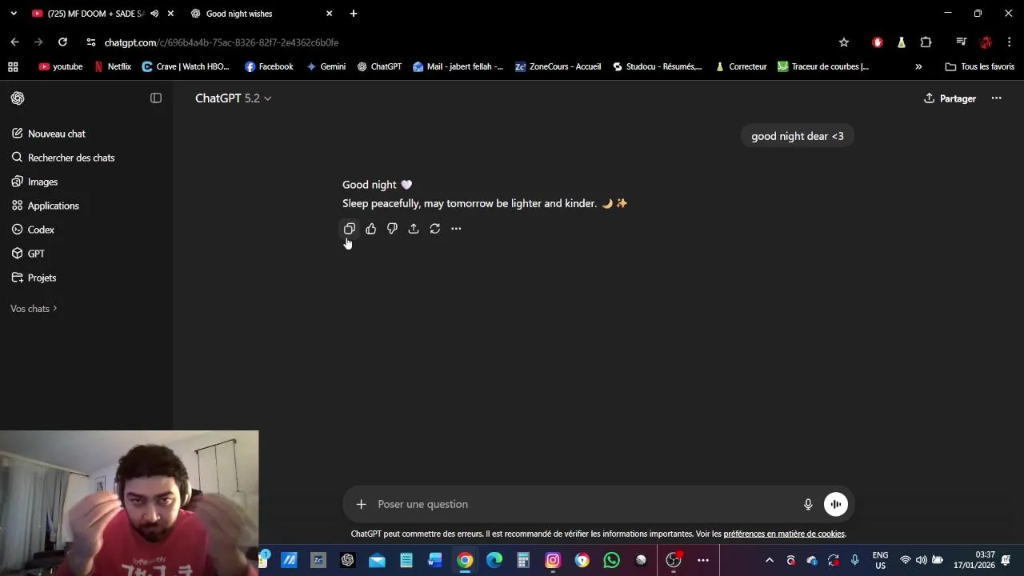The height and width of the screenshot is (576, 1024).
Task: Give thumbs up to the response
Action: (x=371, y=229)
